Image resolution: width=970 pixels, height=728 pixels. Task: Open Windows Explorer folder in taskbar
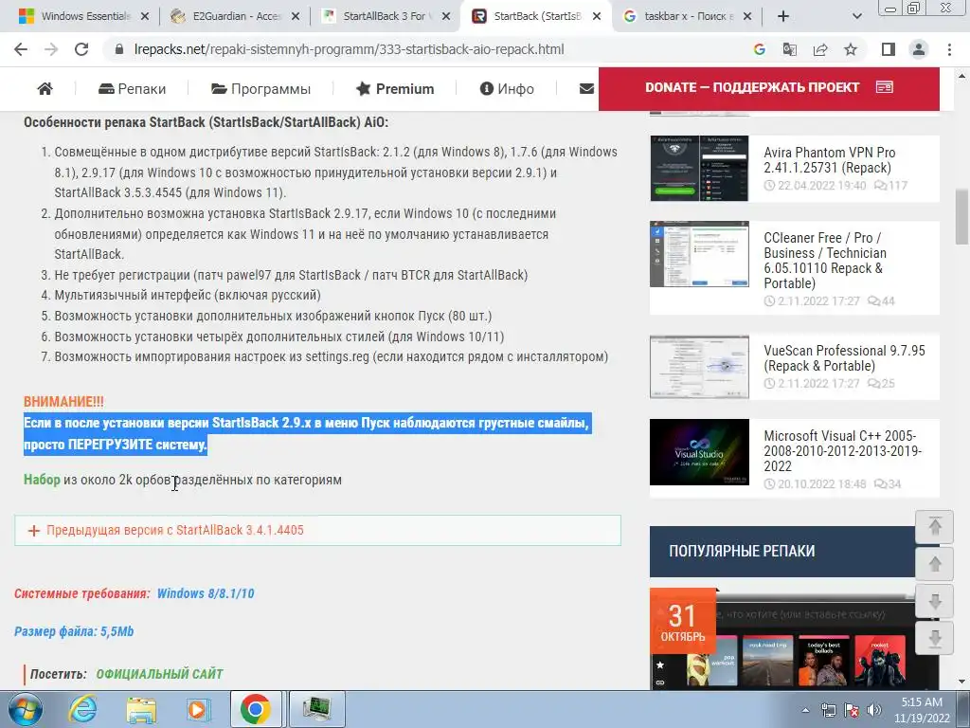pyautogui.click(x=141, y=709)
